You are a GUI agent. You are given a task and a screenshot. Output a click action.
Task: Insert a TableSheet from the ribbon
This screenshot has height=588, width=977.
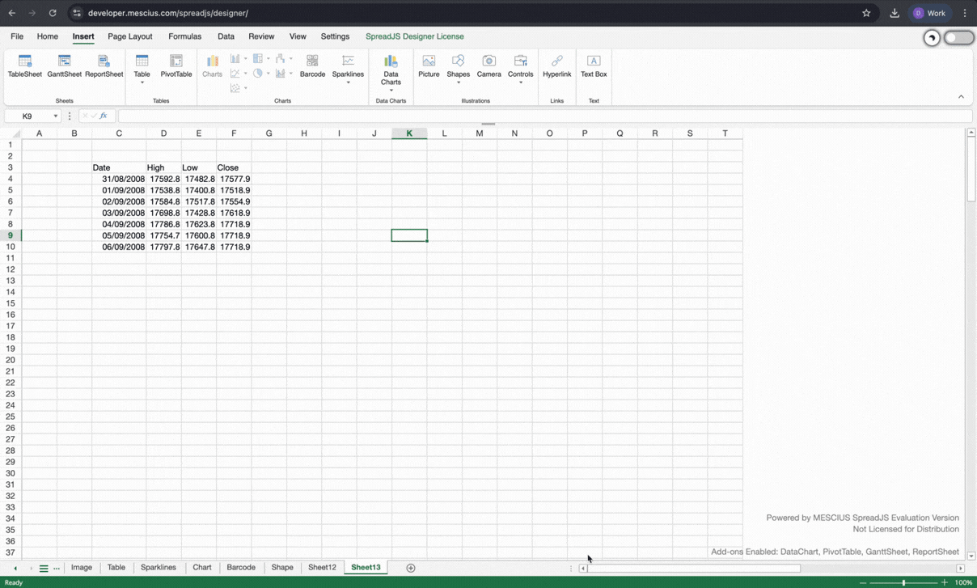point(25,66)
